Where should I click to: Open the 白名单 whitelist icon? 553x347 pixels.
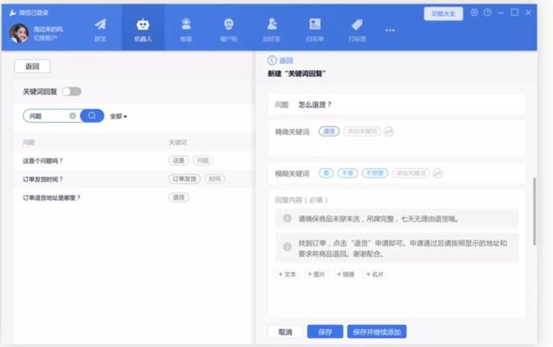pos(315,25)
